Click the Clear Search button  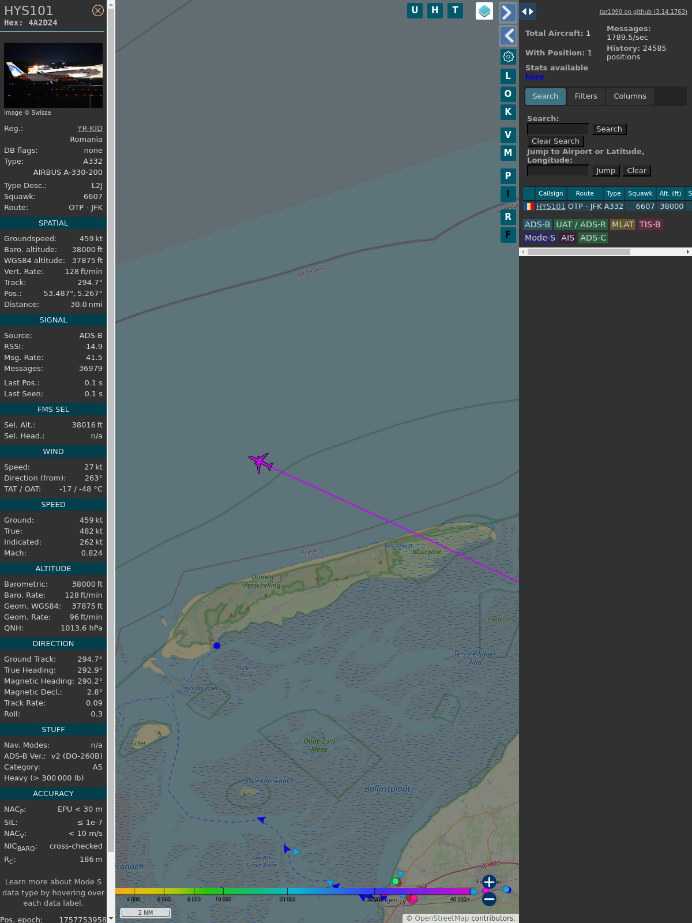tap(555, 141)
